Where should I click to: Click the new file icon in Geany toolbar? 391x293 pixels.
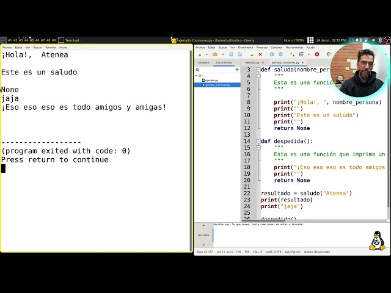coord(200,54)
